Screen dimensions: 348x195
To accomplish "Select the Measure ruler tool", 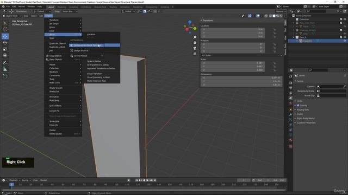I will (x=5, y=69).
